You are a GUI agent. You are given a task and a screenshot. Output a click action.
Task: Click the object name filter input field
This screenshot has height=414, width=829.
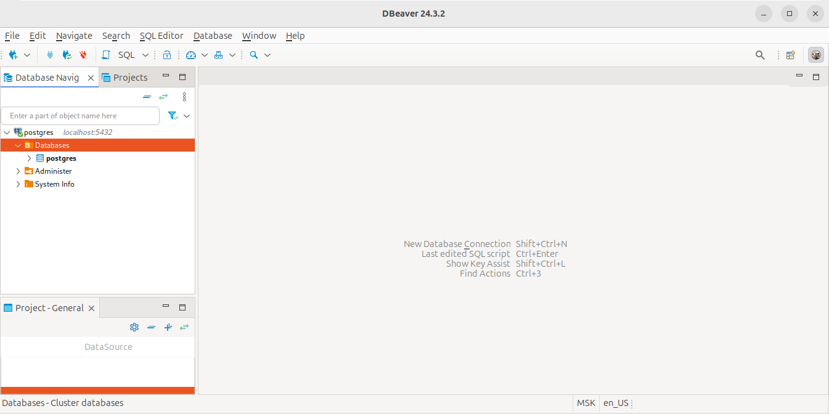point(80,116)
